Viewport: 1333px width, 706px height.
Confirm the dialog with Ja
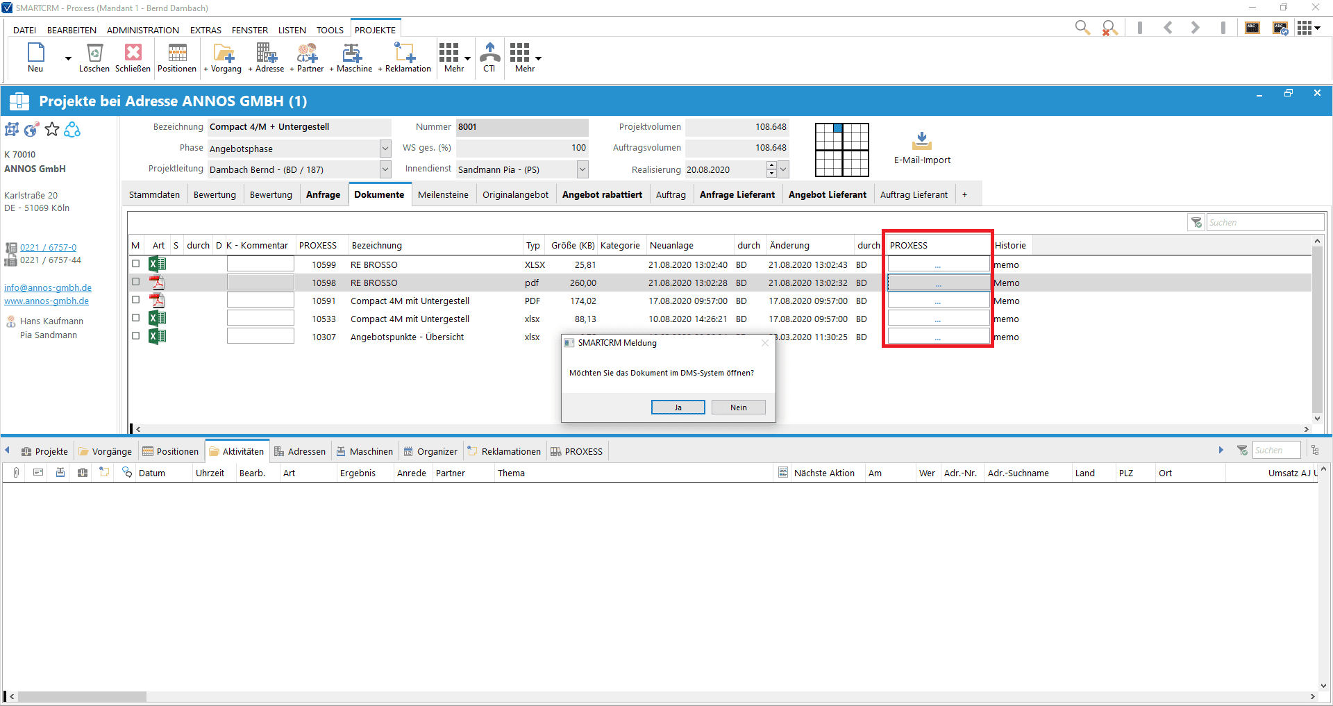[678, 407]
